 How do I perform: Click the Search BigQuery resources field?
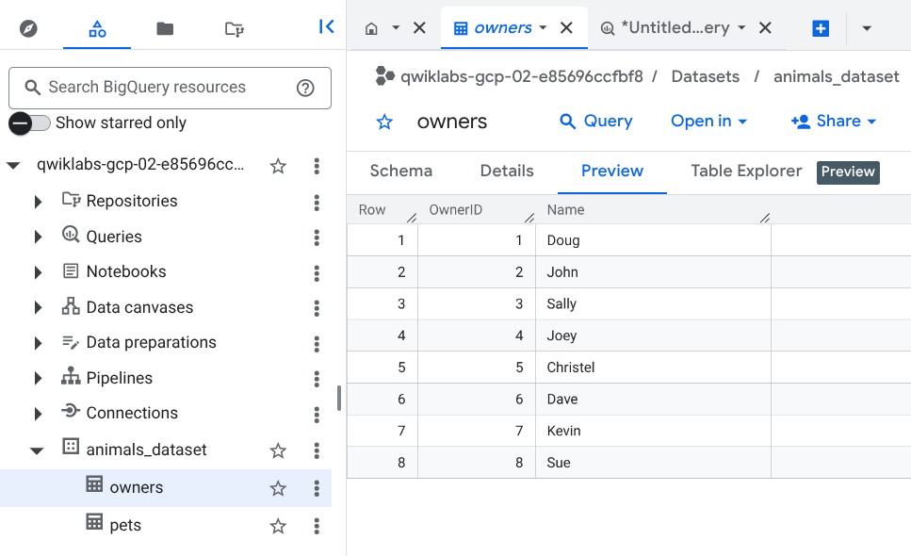click(160, 88)
